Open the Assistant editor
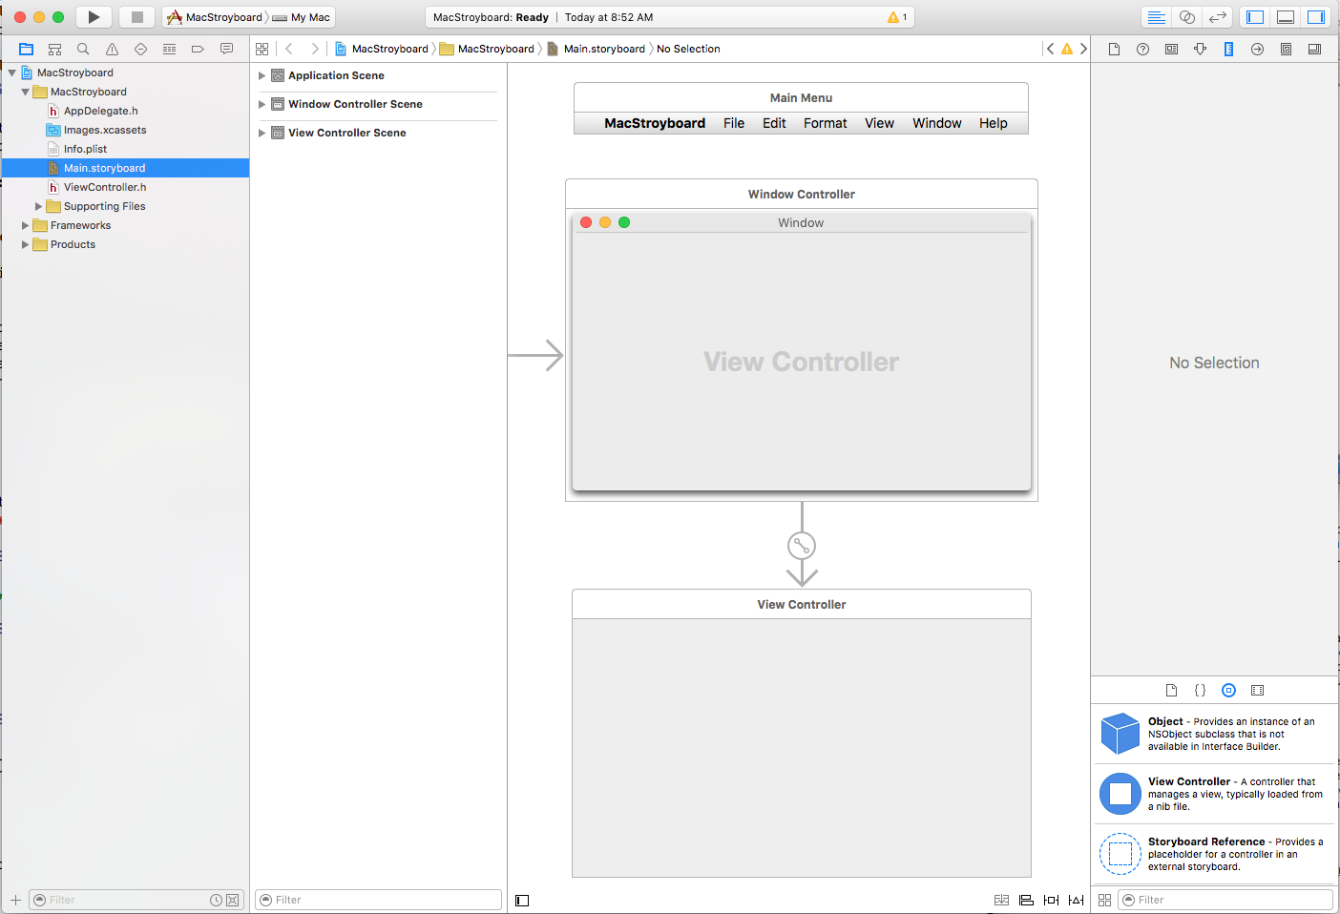This screenshot has height=914, width=1340. [1187, 16]
